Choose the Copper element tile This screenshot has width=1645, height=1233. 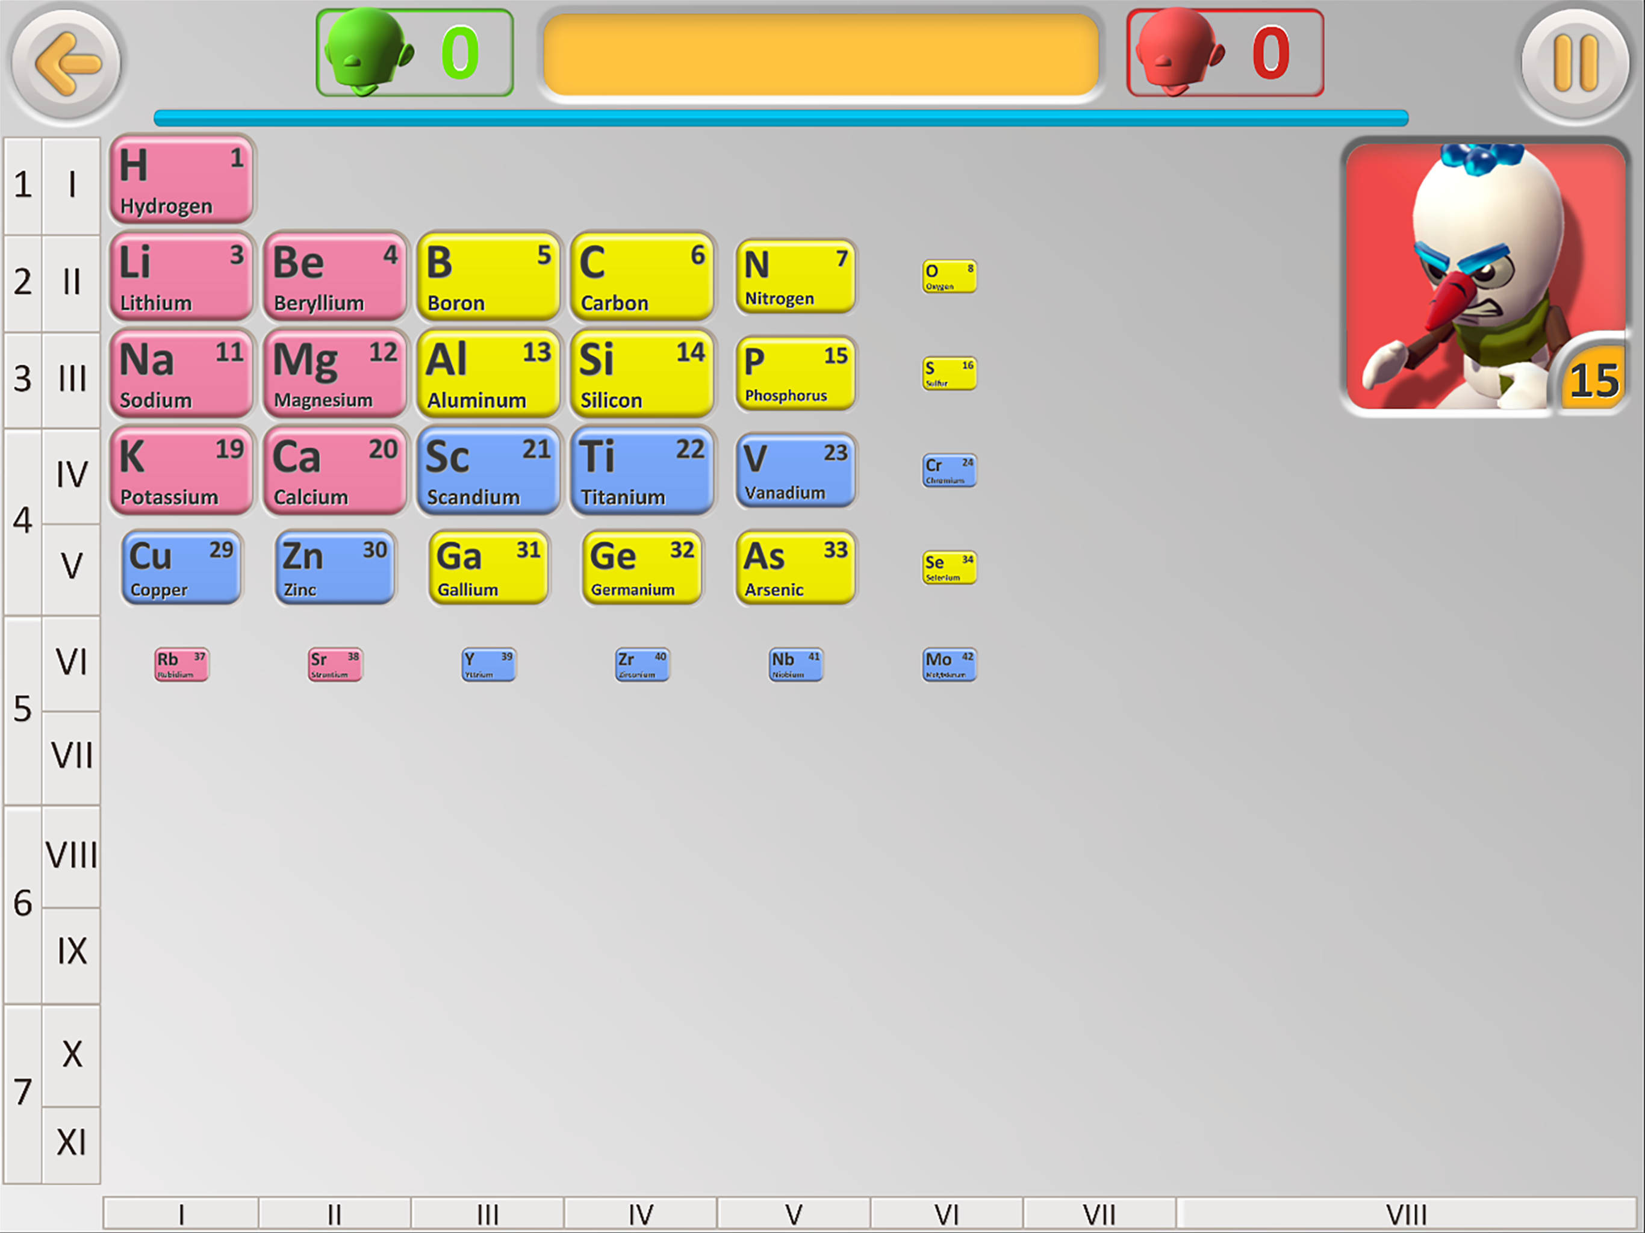[182, 567]
